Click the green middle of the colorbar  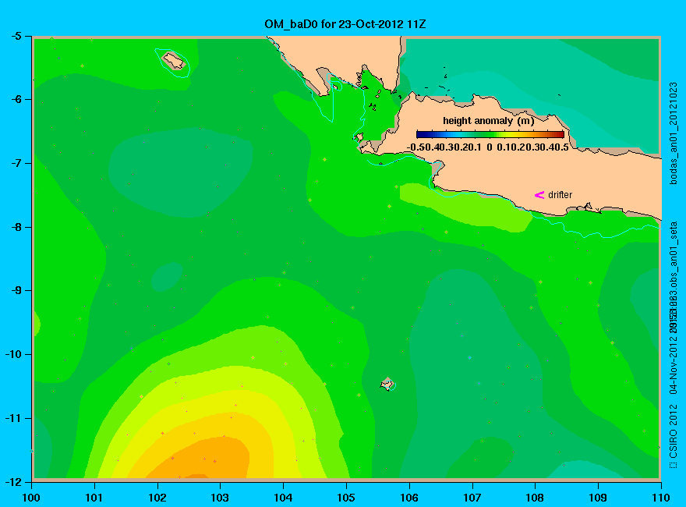(x=490, y=134)
